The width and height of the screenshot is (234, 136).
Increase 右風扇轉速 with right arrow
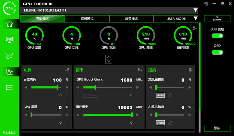(190, 115)
